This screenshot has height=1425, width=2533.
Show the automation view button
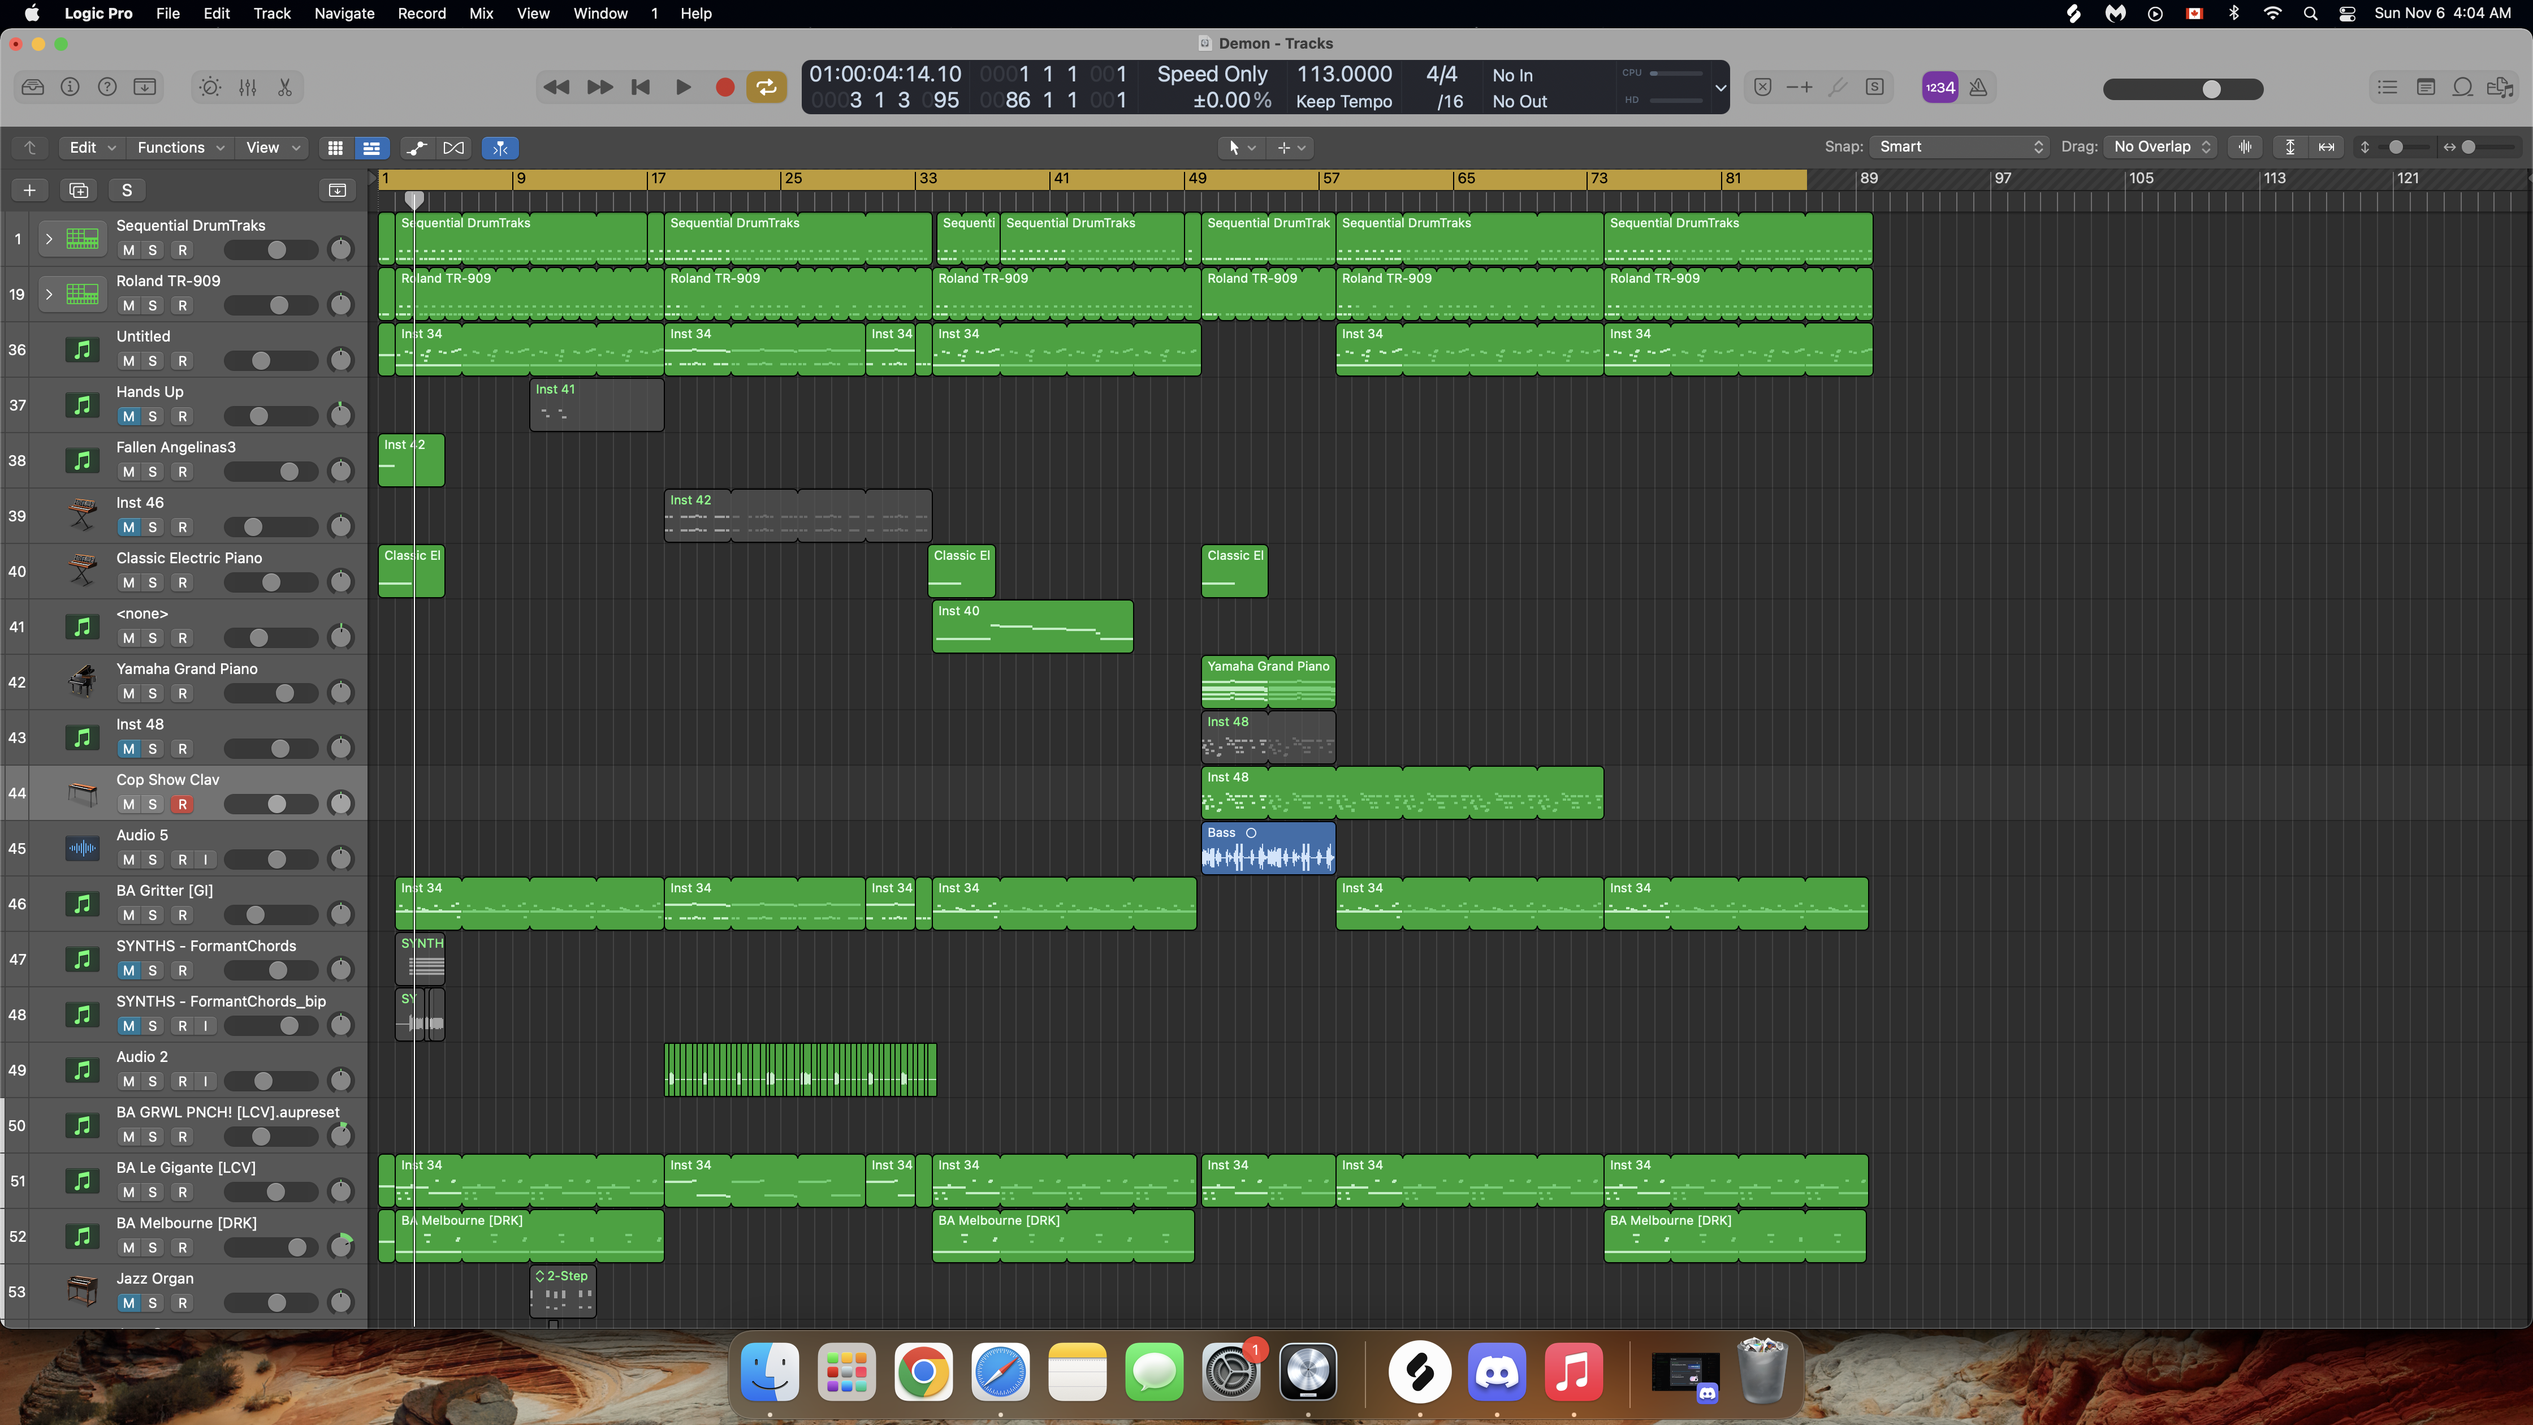point(417,148)
